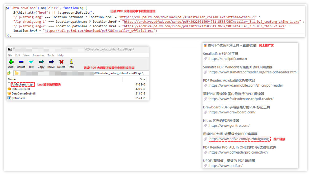Click size value 420 936

(x=140, y=89)
